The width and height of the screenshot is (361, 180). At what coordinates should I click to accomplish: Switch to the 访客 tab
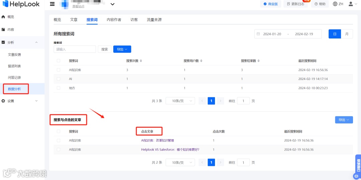point(134,20)
